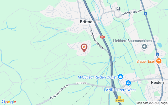This screenshot has height=105, width=168.
Task: Open the Blauer Esel restaurant marker
Action: coord(159,61)
